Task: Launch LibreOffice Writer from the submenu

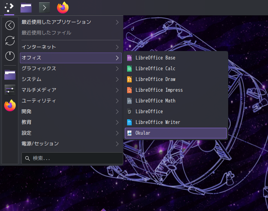Action: tap(176, 122)
